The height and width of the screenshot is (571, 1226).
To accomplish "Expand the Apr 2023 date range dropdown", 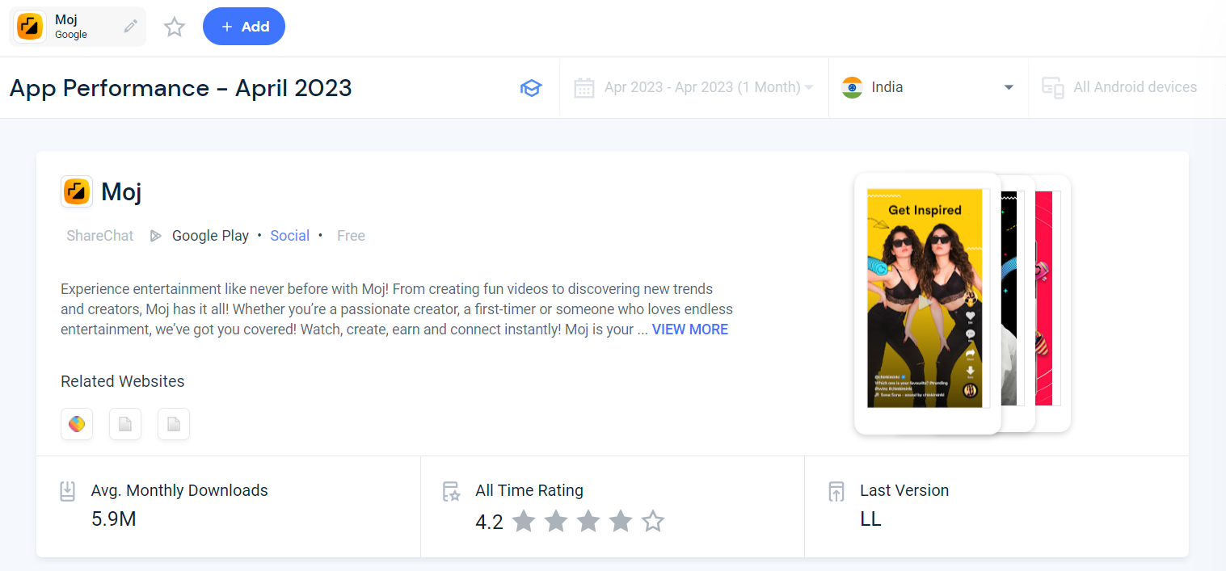I will click(693, 87).
